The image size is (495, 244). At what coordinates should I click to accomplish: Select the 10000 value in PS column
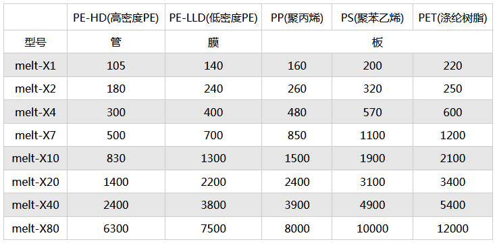coord(373,228)
